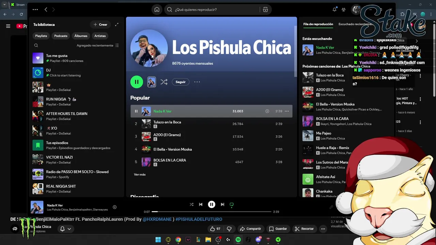Screen dimensions: 436x245
Task: Search within Tu biblioteca
Action: [x=36, y=45]
